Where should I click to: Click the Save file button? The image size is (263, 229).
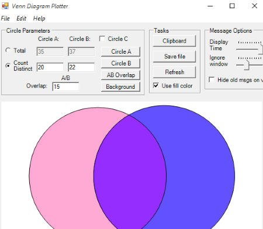point(174,57)
